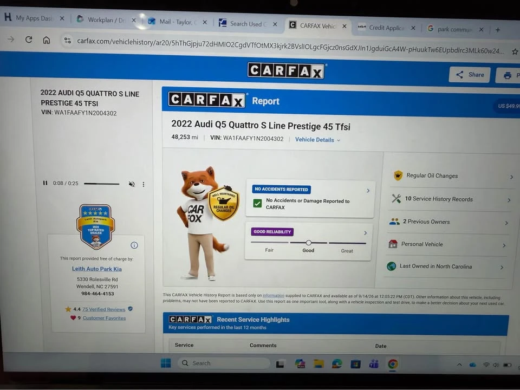Open the info icon on dealer card
The height and width of the screenshot is (390, 520).
pos(134,245)
